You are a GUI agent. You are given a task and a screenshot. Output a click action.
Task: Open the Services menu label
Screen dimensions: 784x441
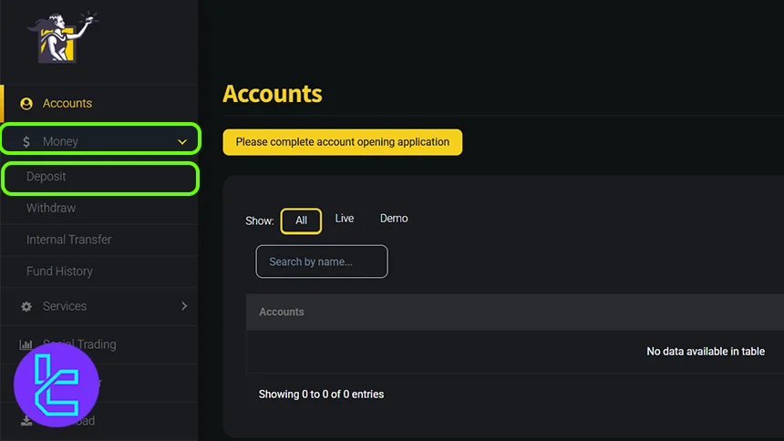tap(65, 306)
